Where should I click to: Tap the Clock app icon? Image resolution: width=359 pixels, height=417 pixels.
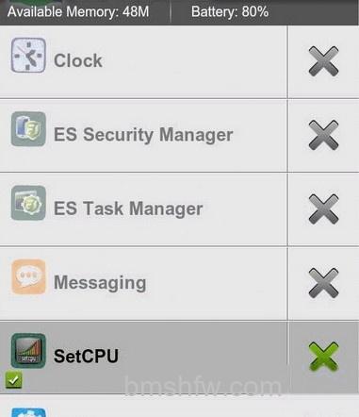[28, 56]
